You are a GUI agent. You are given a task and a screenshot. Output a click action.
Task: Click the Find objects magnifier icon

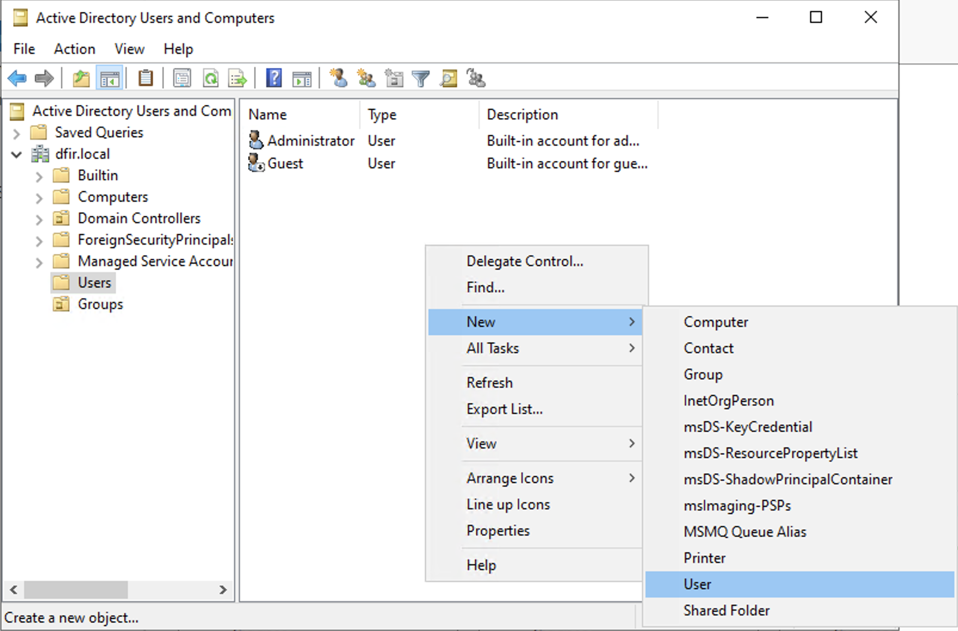coord(449,78)
